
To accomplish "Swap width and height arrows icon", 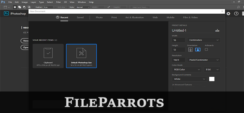I will point(109,7).
